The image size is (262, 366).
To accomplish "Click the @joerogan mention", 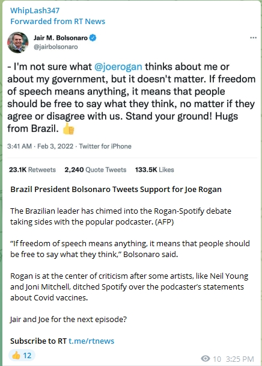I will pyautogui.click(x=118, y=67).
